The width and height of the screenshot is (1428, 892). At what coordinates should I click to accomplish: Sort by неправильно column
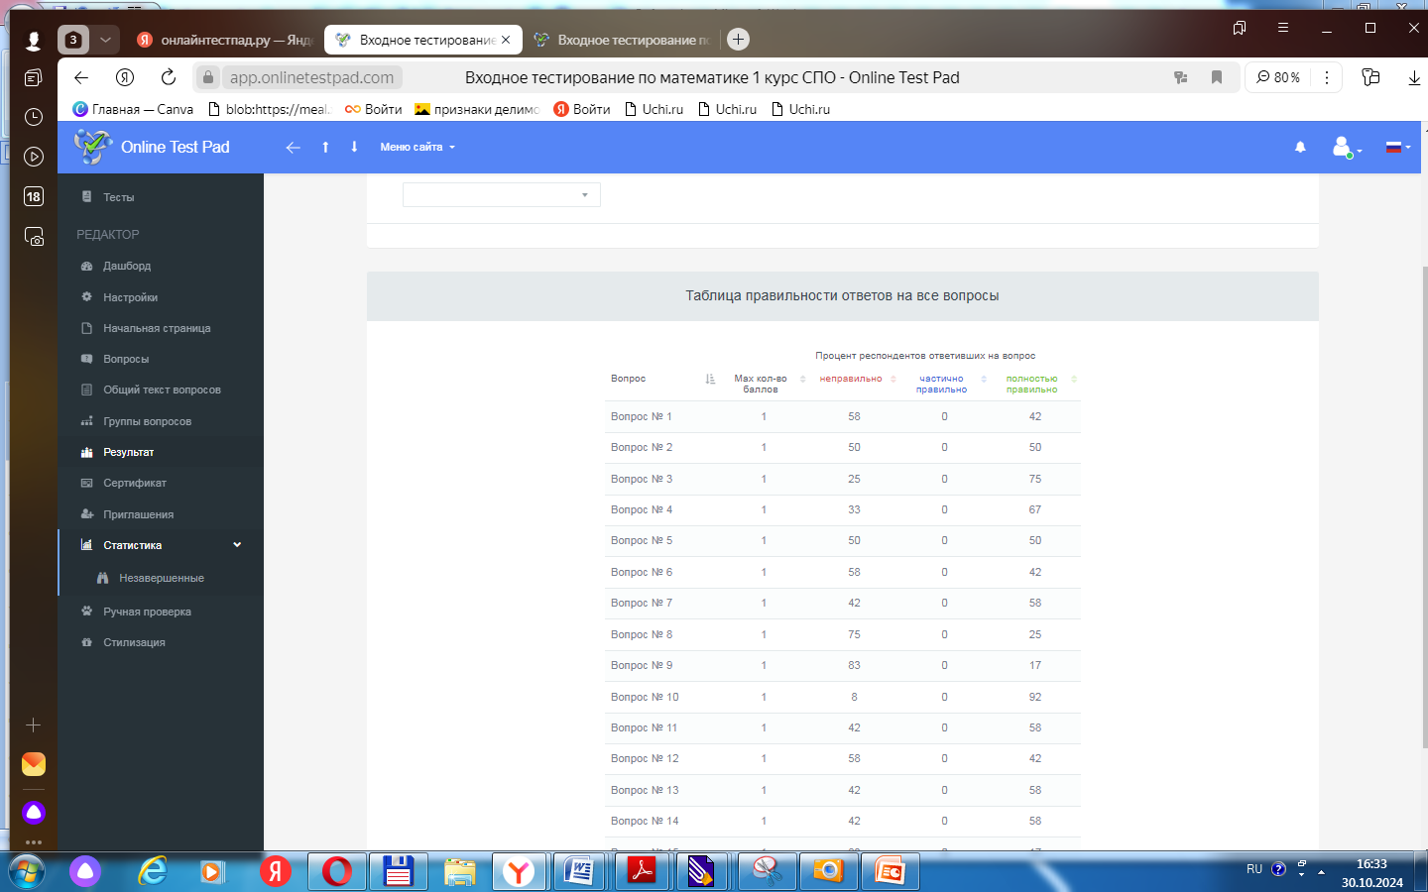[892, 379]
